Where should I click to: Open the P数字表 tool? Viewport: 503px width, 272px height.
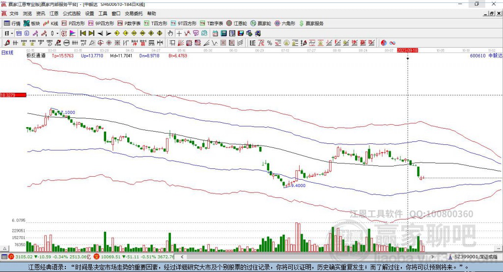pyautogui.click(x=129, y=24)
